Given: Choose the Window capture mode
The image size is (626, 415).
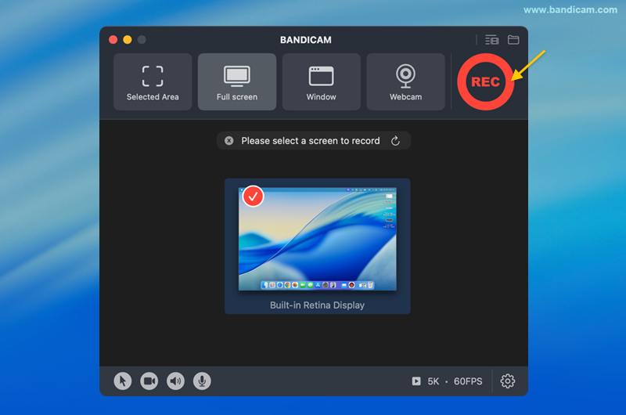Looking at the screenshot, I should 321,82.
